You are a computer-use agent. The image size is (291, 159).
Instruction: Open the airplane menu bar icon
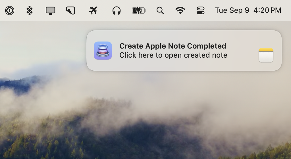[x=93, y=11]
